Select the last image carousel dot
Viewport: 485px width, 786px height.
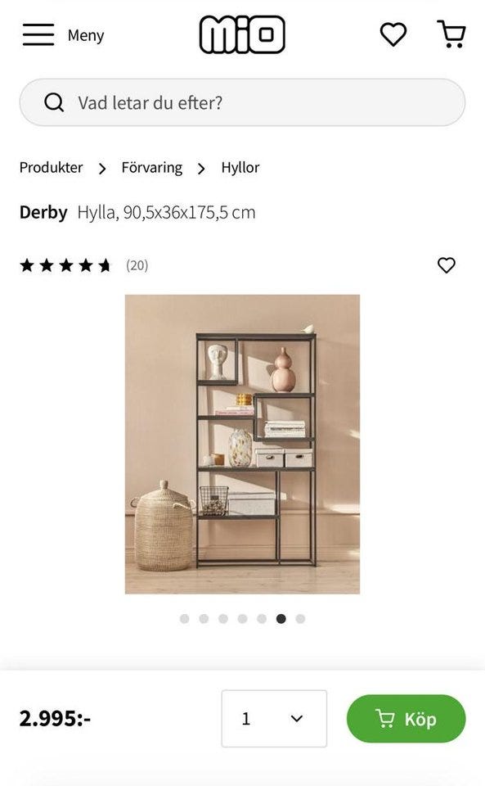pos(300,619)
